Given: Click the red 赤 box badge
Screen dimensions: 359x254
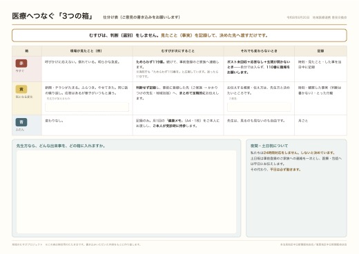Looking at the screenshot, I should point(21,63).
